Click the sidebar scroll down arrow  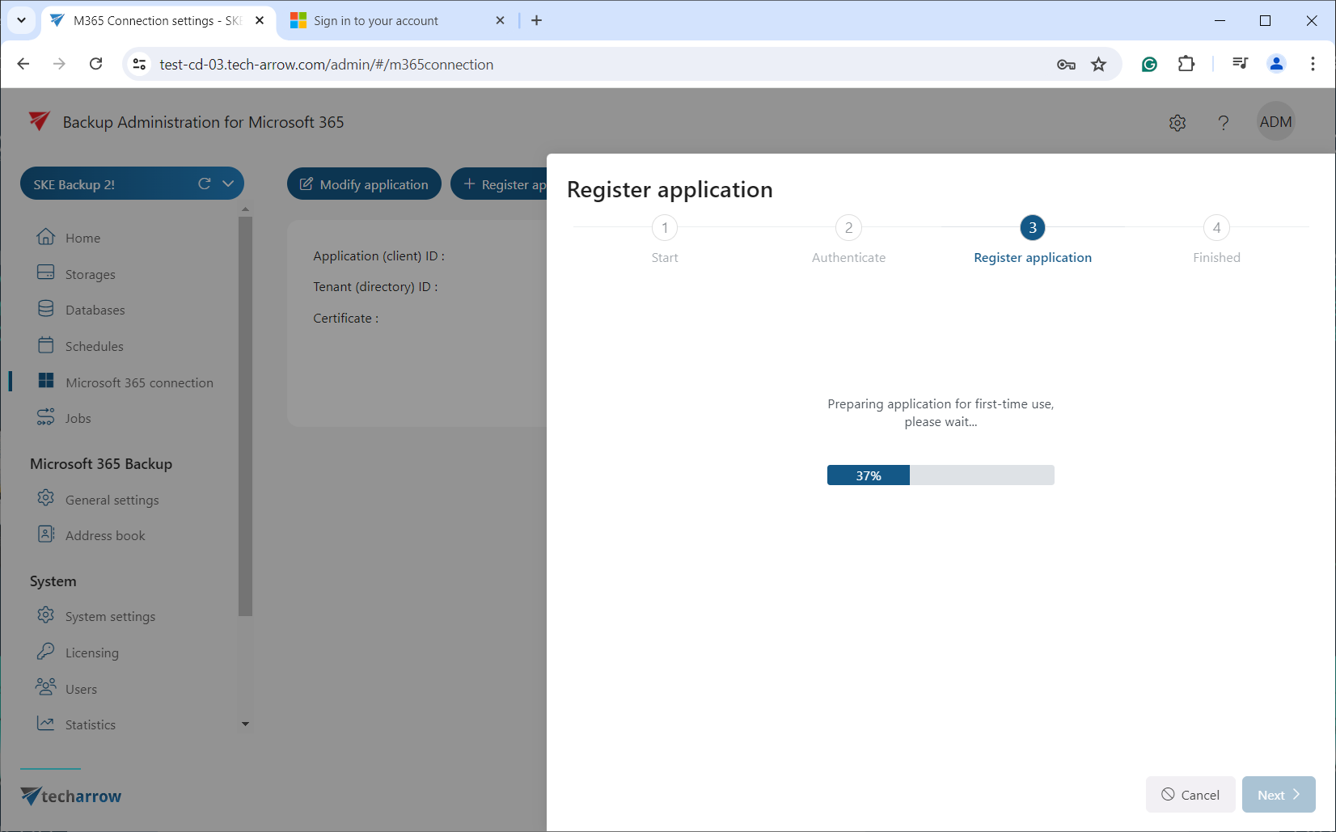[x=245, y=724]
